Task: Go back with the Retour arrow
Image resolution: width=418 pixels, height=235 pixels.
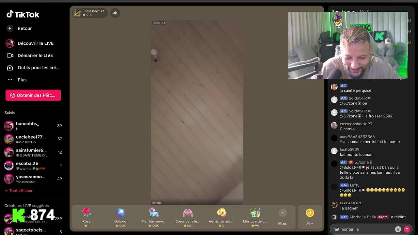Action: click(10, 28)
